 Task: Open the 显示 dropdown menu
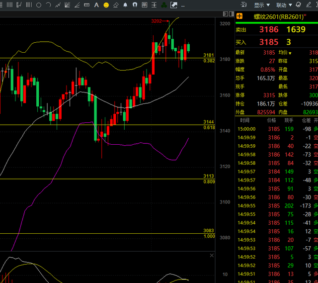(x=262, y=5)
